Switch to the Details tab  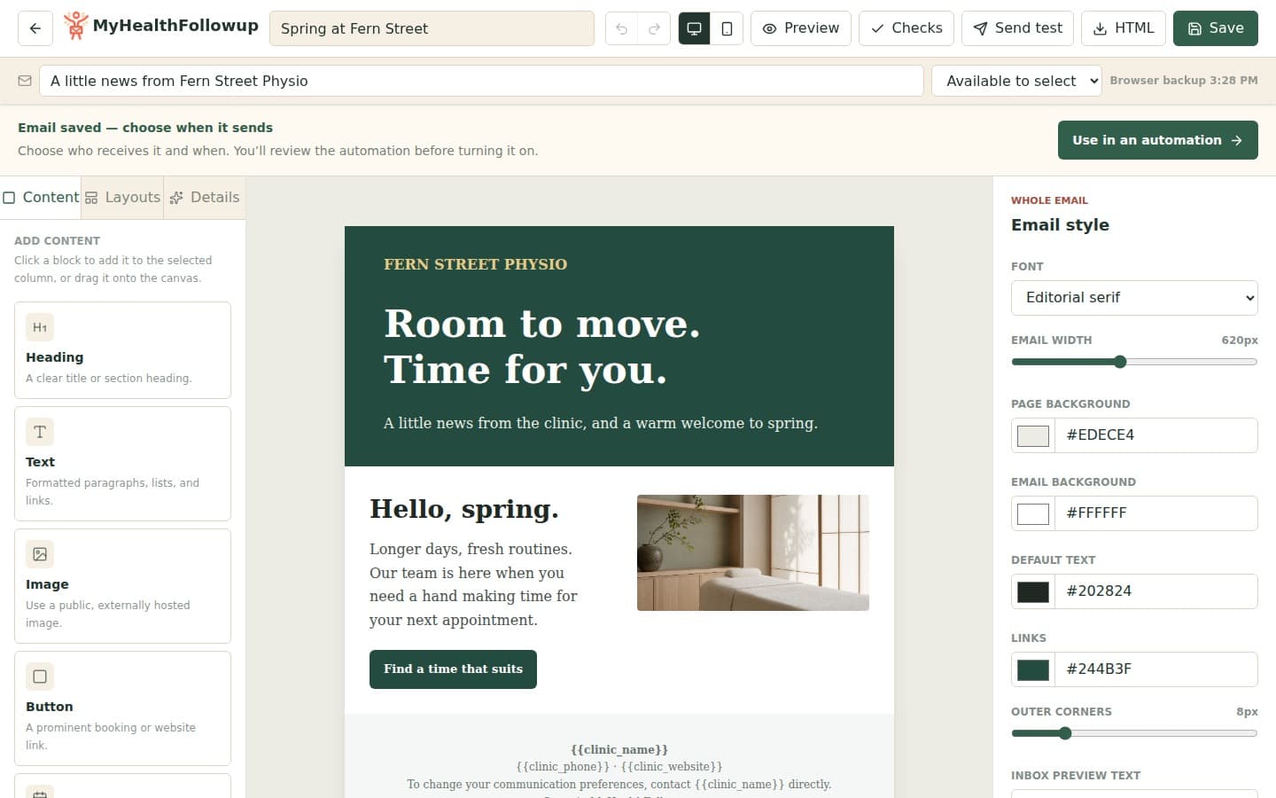tap(205, 197)
